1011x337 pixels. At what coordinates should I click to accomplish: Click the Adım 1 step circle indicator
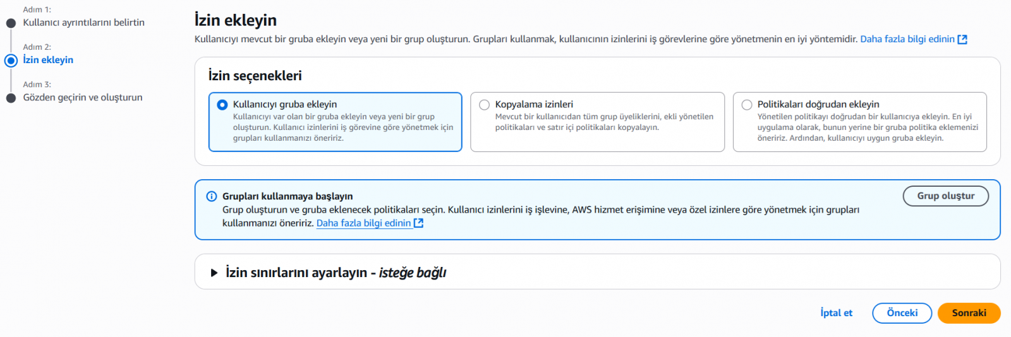point(11,23)
